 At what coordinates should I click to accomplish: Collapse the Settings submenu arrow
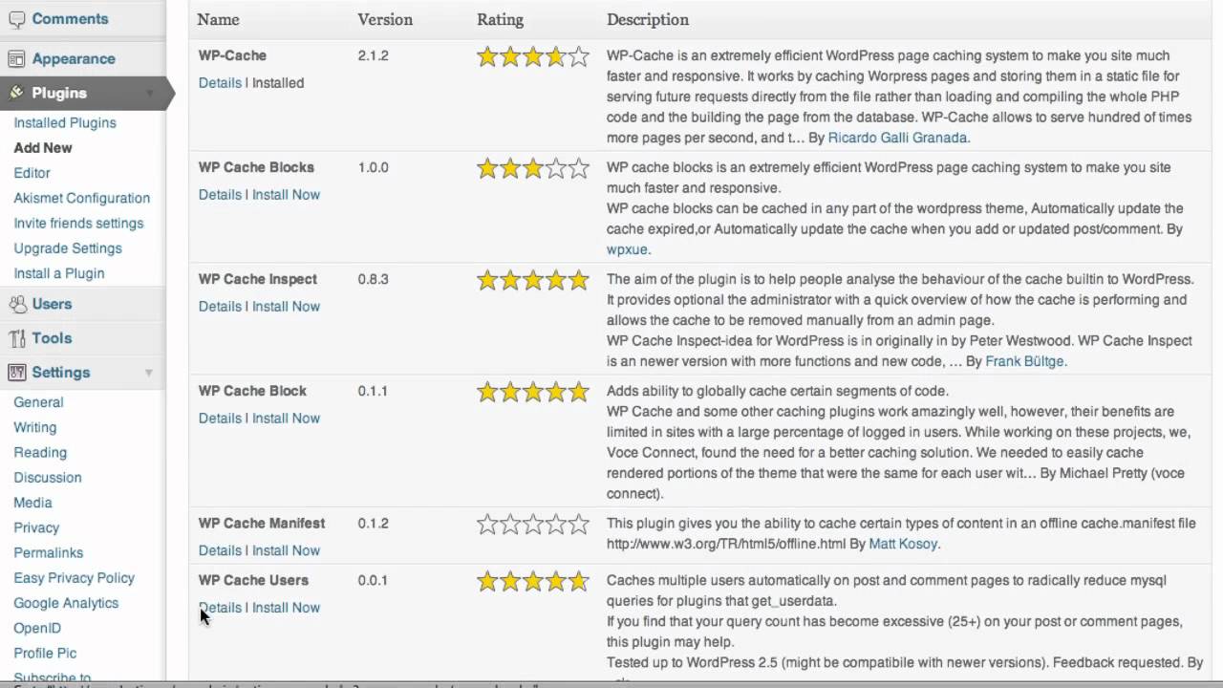pyautogui.click(x=149, y=373)
